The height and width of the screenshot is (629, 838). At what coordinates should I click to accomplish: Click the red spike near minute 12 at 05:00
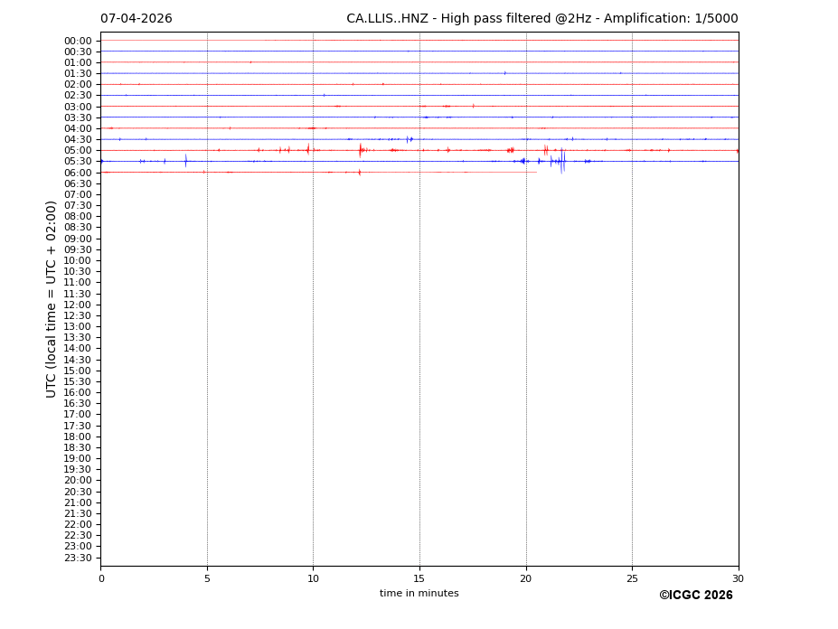click(x=360, y=150)
